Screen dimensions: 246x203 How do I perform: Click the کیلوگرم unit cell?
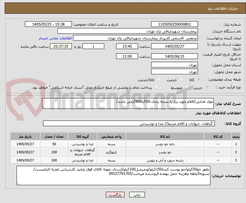click(111, 152)
